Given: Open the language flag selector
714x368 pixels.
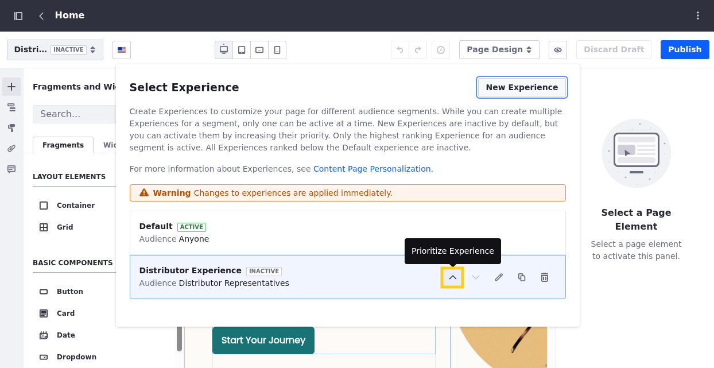Looking at the screenshot, I should [x=122, y=50].
